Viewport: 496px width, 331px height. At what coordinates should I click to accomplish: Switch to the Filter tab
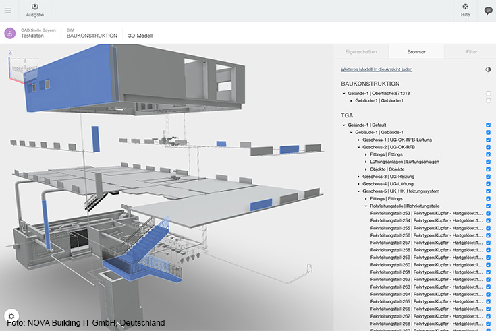(x=471, y=51)
